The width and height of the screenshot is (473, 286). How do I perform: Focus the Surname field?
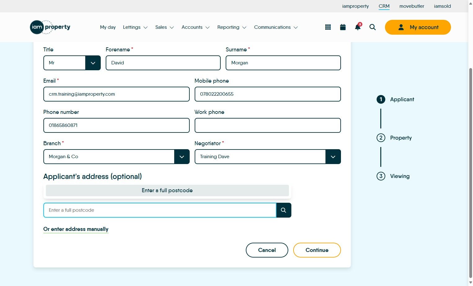pos(283,63)
